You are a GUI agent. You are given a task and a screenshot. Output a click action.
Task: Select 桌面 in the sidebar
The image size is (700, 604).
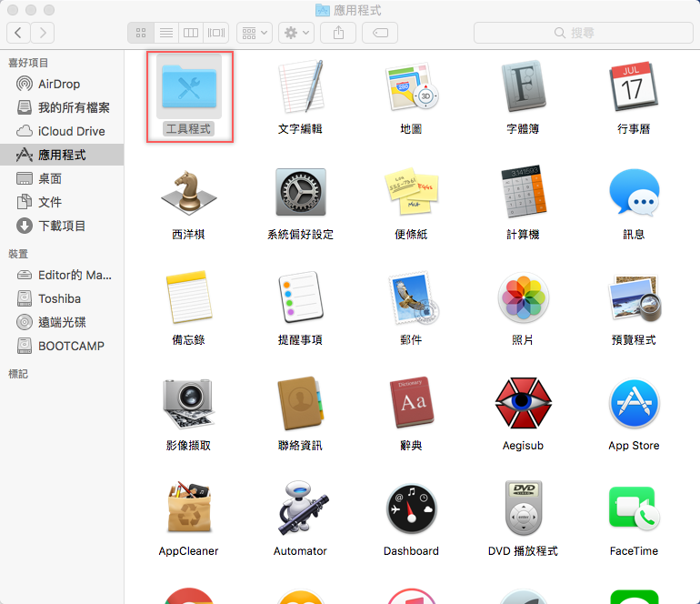click(62, 178)
